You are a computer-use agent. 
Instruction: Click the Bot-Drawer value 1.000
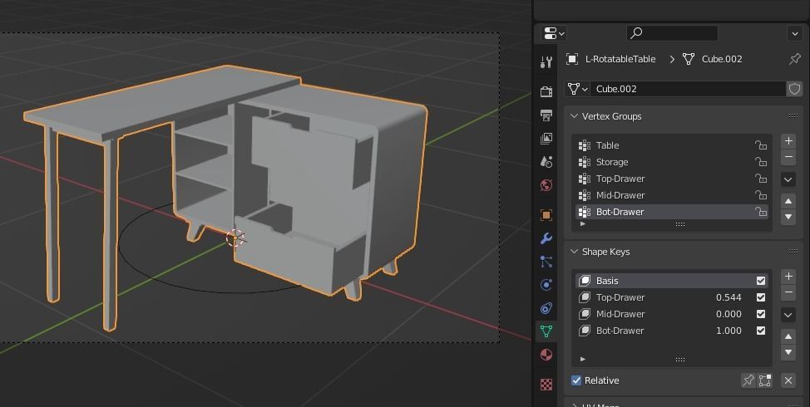729,331
